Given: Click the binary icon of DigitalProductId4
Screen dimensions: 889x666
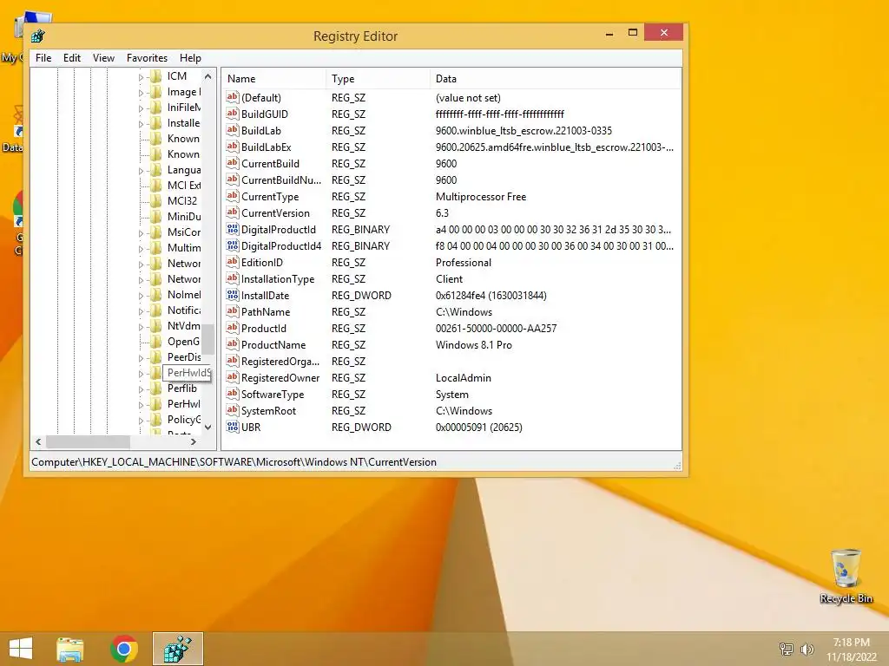Looking at the screenshot, I should coord(233,245).
